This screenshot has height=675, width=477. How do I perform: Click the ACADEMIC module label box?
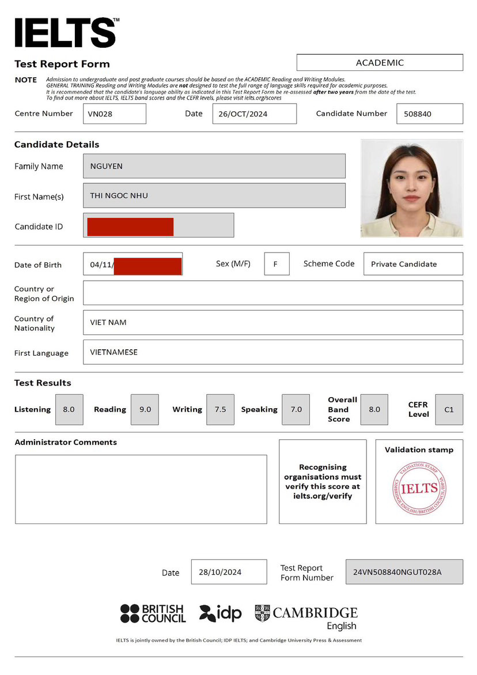[x=380, y=62]
